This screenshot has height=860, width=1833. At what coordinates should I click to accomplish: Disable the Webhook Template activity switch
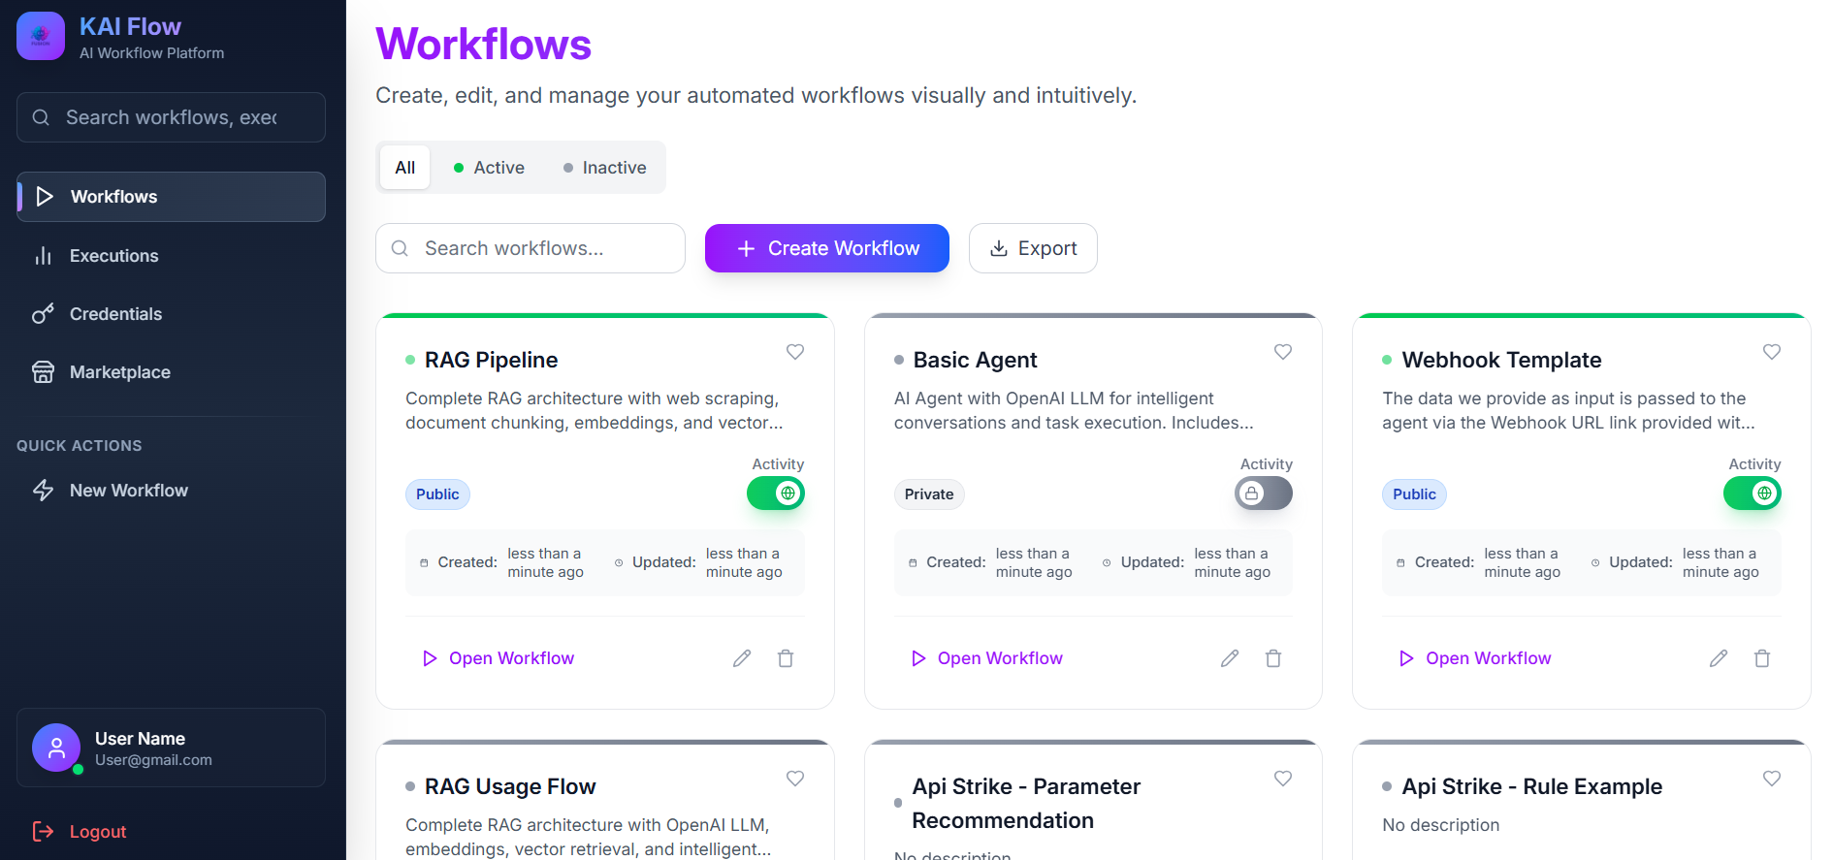tap(1752, 493)
